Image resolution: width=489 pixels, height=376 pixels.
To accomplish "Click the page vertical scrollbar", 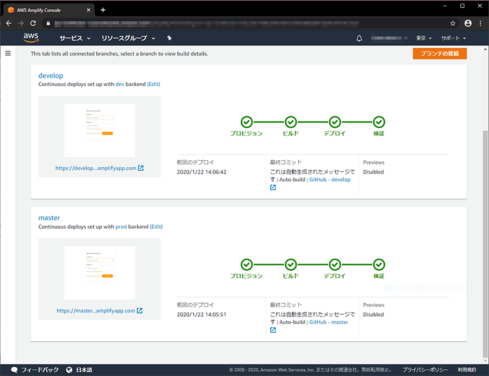I will pyautogui.click(x=485, y=244).
